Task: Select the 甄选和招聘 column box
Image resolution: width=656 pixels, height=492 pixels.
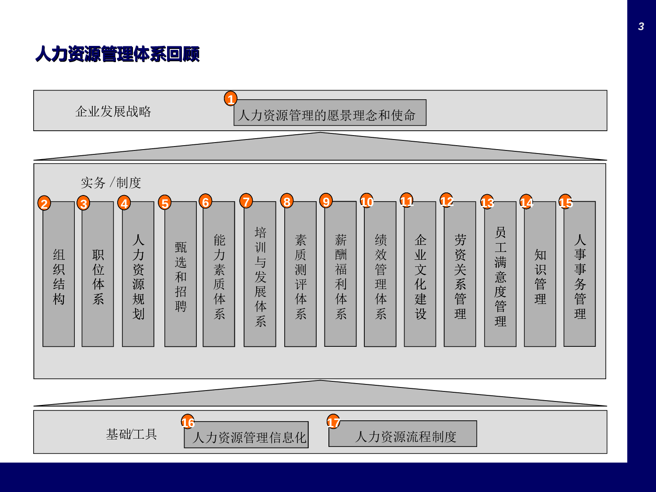Action: click(x=181, y=274)
